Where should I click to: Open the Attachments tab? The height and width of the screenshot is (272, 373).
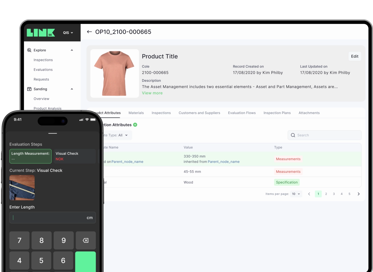coord(309,113)
